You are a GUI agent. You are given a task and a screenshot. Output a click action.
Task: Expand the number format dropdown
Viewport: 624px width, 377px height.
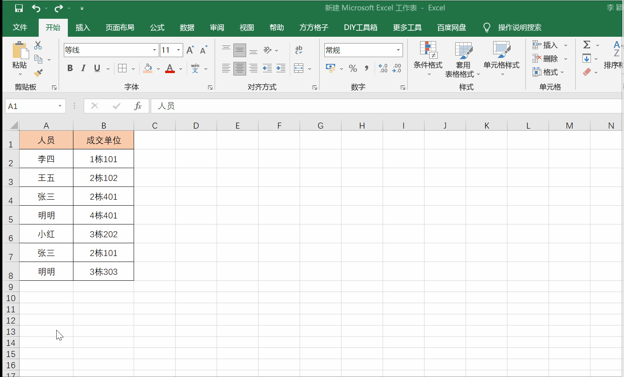(398, 50)
